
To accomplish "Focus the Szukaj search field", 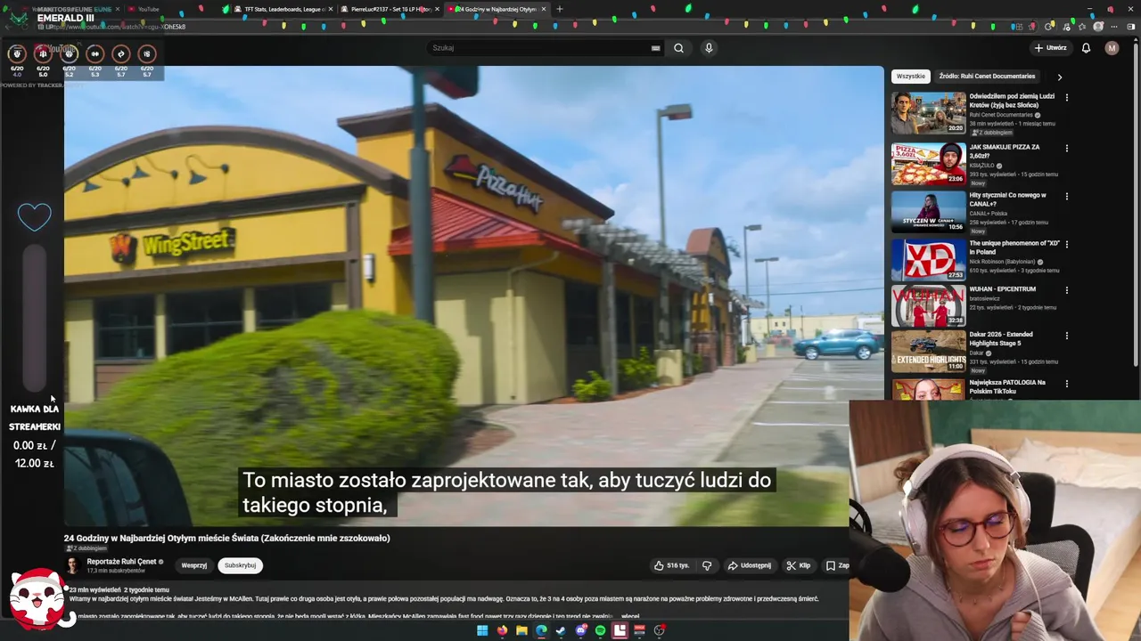I will tap(546, 48).
